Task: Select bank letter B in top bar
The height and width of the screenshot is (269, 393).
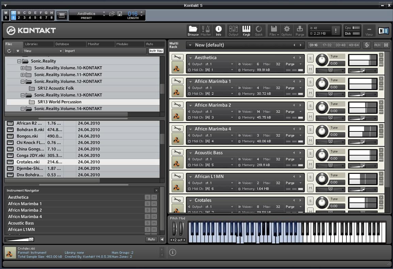Action: [19, 13]
